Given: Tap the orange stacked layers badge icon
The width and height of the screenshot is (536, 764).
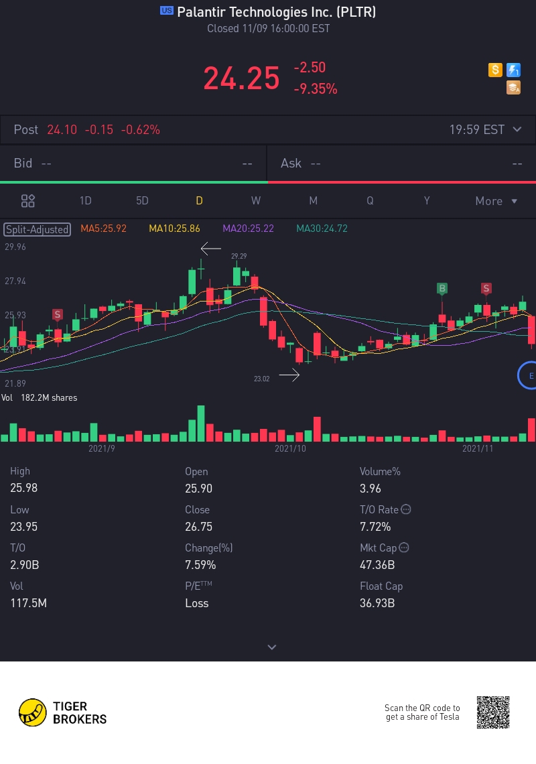Looking at the screenshot, I should click(514, 88).
